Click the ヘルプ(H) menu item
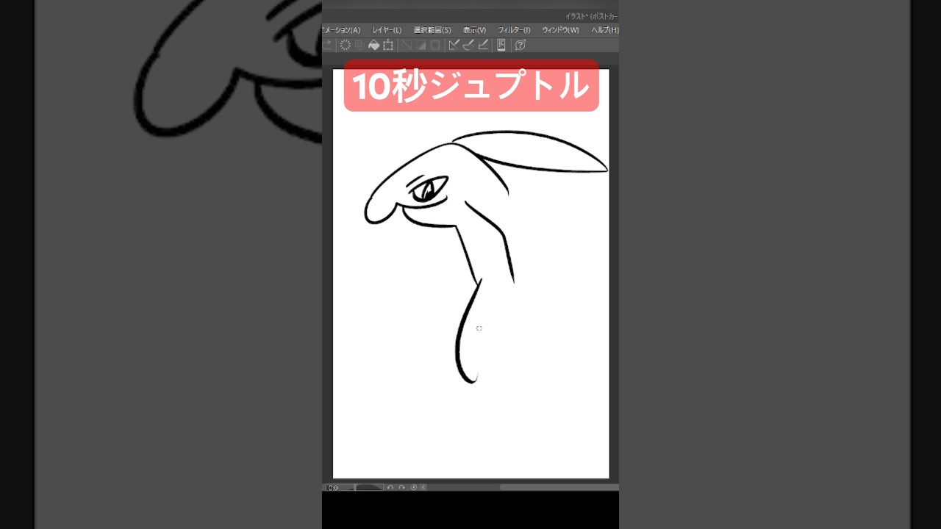This screenshot has height=529, width=941. pos(603,29)
